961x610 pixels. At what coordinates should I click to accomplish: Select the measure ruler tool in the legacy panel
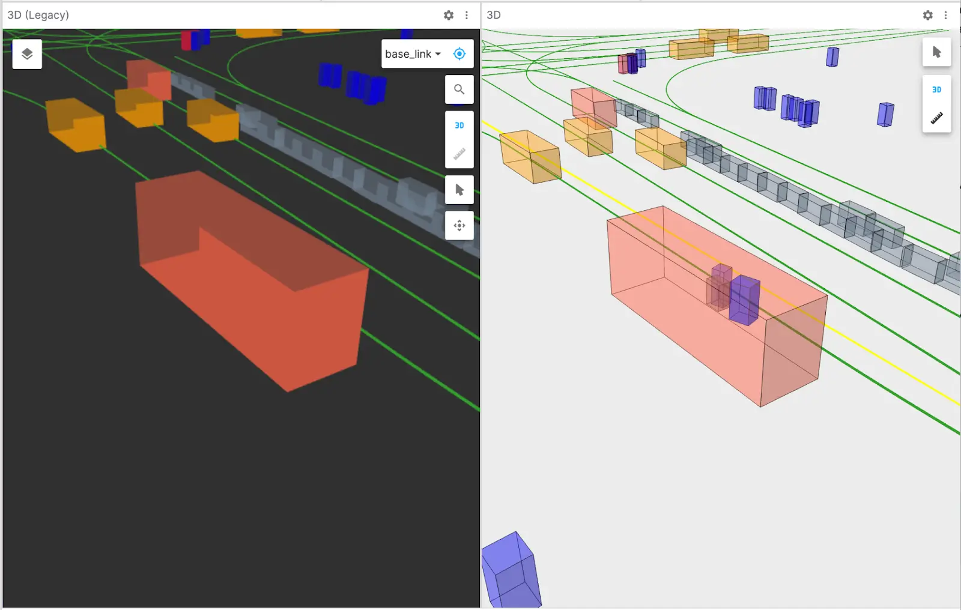459,153
